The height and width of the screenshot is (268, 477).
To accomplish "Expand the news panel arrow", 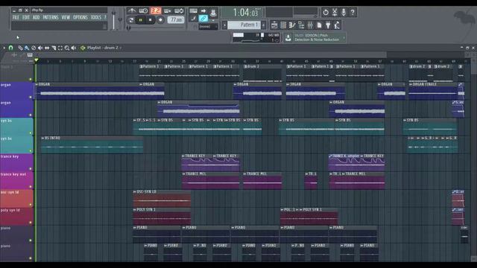I will 344,38.
